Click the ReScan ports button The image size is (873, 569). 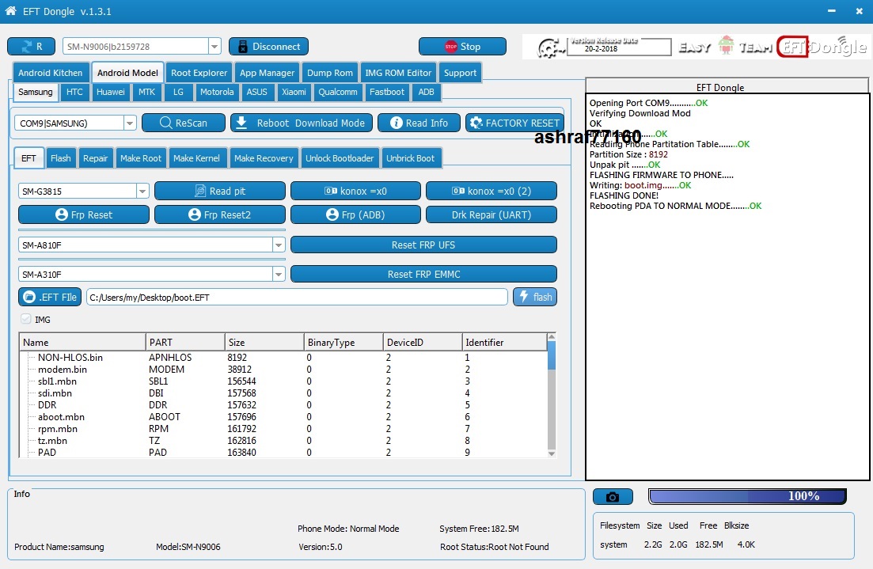183,123
